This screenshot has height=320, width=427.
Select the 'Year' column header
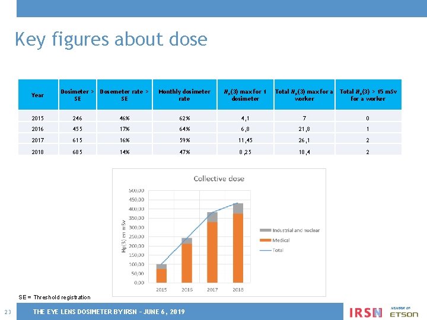point(38,95)
